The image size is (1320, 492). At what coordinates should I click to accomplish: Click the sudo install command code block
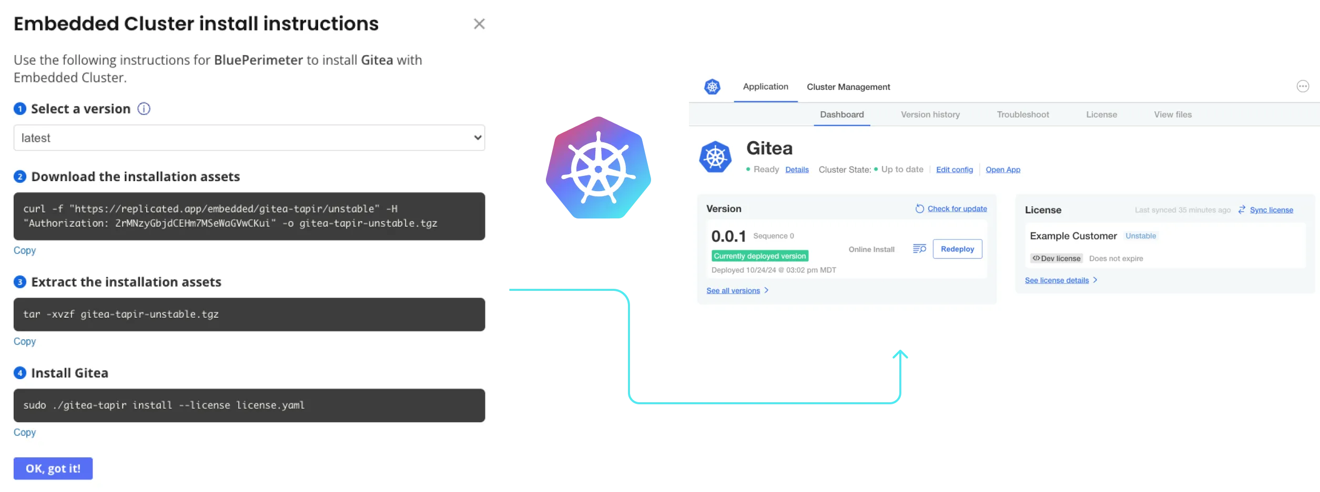pyautogui.click(x=249, y=405)
